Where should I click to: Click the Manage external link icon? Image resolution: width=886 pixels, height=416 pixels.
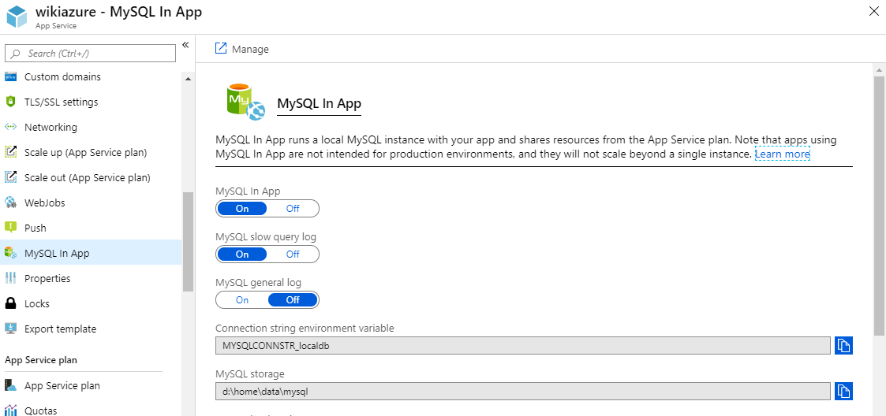point(221,48)
